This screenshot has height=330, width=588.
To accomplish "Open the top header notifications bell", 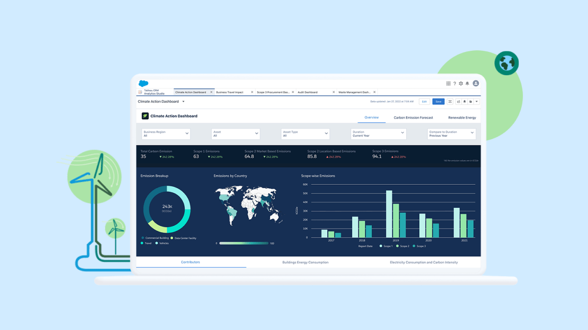I will pos(467,84).
